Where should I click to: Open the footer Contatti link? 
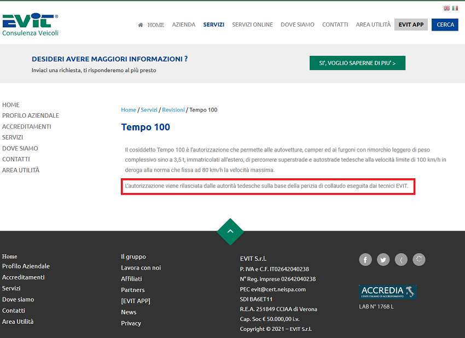(x=14, y=311)
